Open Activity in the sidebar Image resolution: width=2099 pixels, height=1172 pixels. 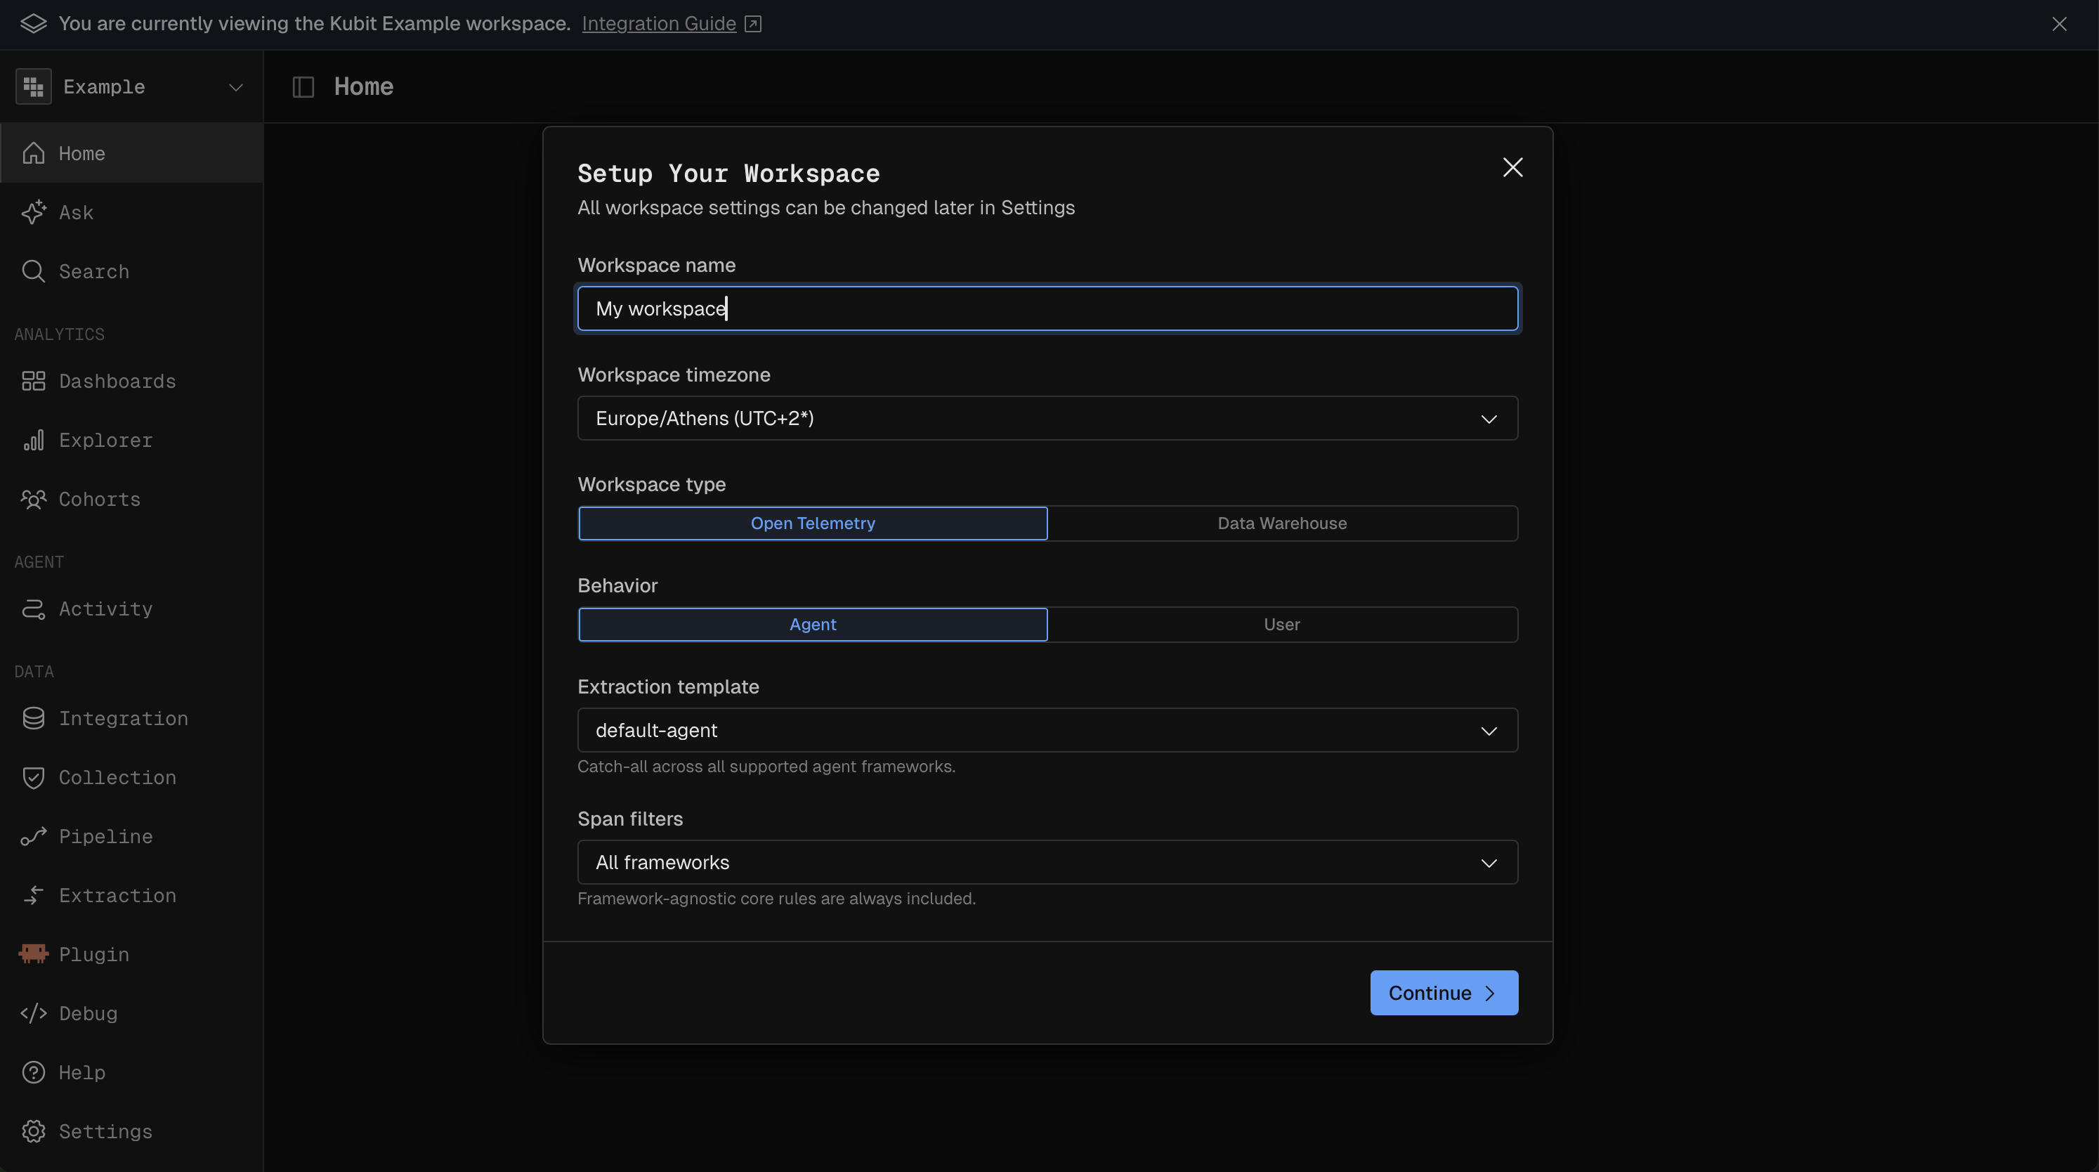131,608
